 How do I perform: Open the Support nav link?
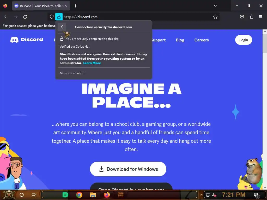tap(159, 40)
